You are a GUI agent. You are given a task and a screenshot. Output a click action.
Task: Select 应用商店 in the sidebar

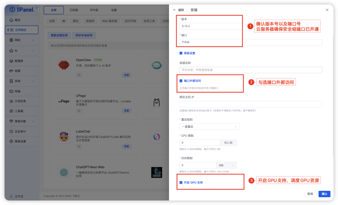click(x=22, y=30)
